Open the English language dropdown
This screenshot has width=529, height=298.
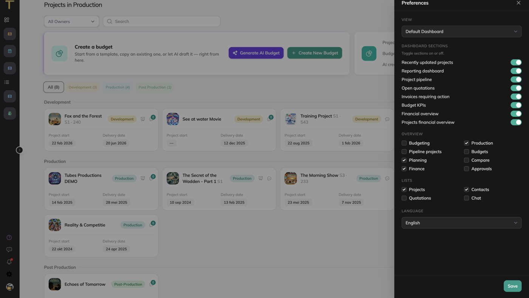461,223
